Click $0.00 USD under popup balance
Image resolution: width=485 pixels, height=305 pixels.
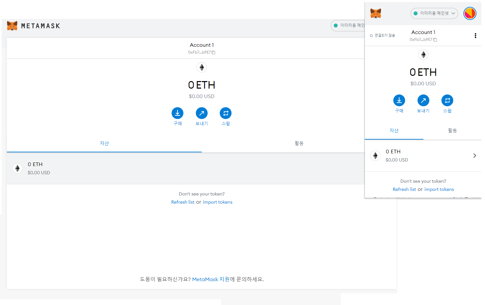[423, 84]
